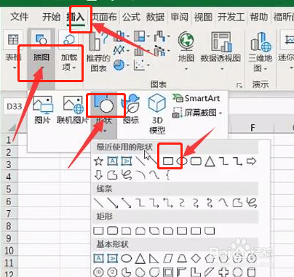Choose the plain rectangle under 矩形
Screen dimensions: 294x277
pyautogui.click(x=98, y=230)
